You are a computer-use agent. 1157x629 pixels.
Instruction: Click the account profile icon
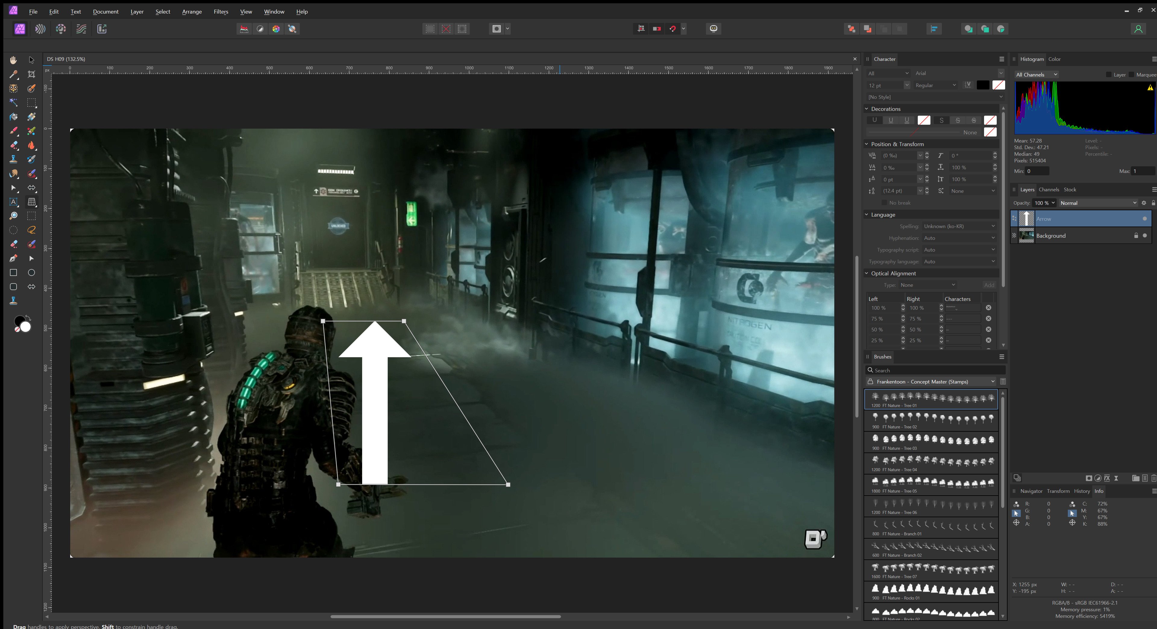[x=1138, y=29]
